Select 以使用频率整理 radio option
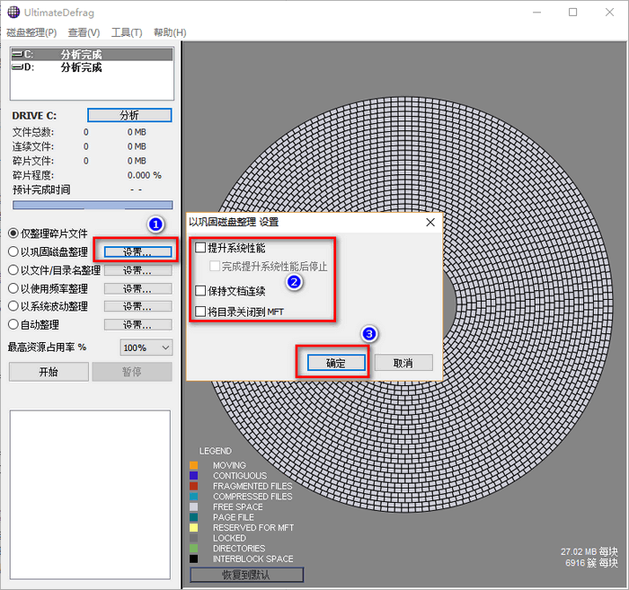 click(x=48, y=288)
